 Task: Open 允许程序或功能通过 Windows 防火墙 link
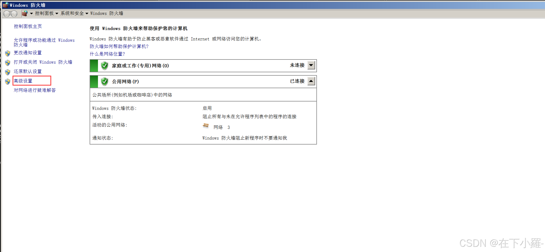coord(44,43)
